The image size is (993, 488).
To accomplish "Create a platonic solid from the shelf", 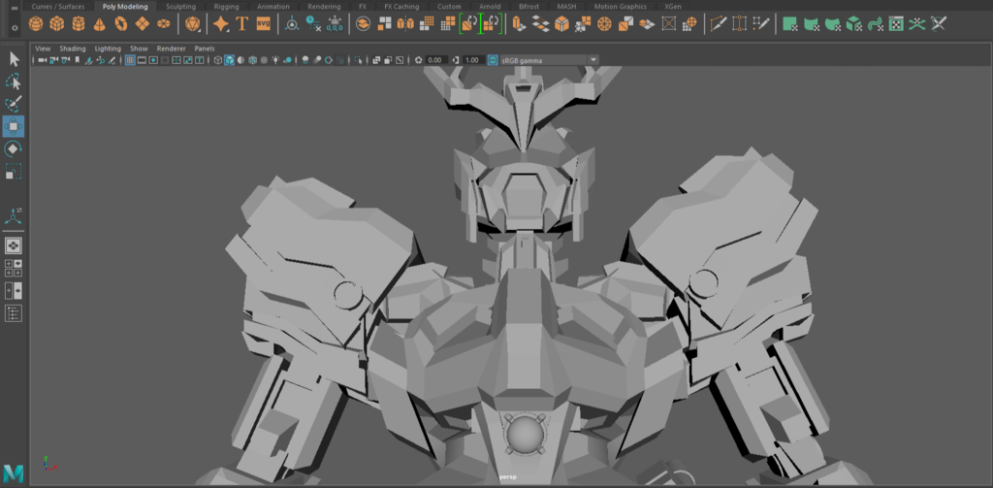I will (x=193, y=24).
